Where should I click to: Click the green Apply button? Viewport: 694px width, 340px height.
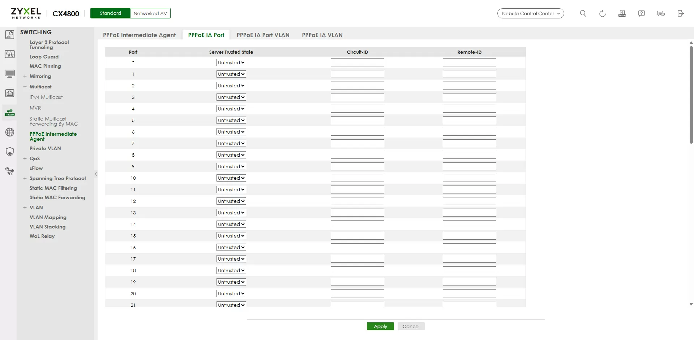click(380, 326)
